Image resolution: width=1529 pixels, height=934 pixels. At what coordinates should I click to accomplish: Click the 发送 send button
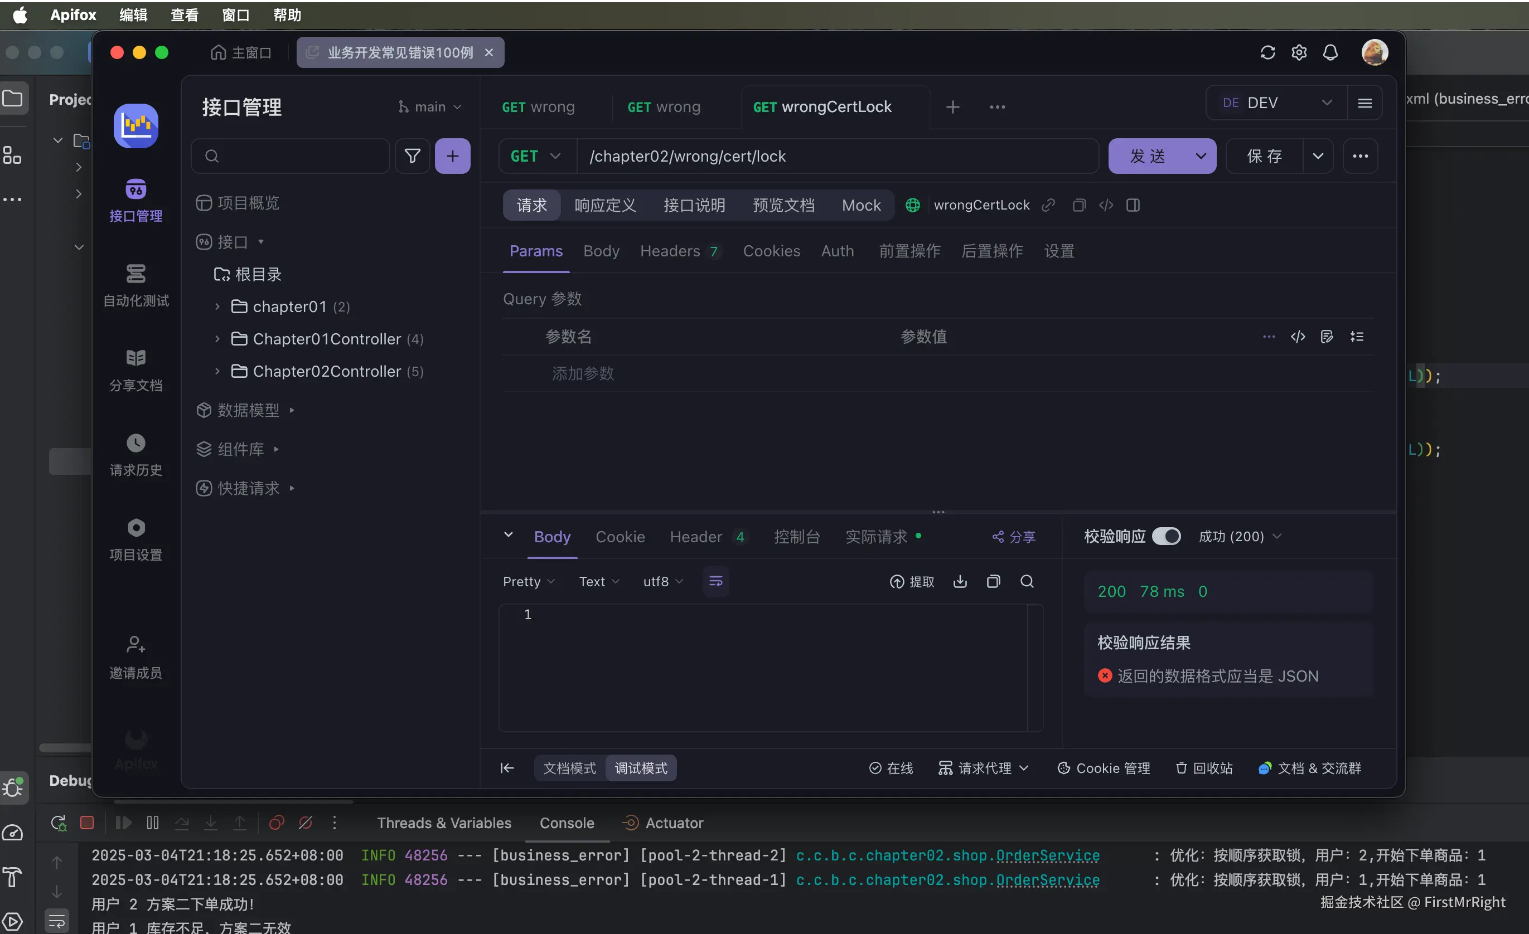1148,156
